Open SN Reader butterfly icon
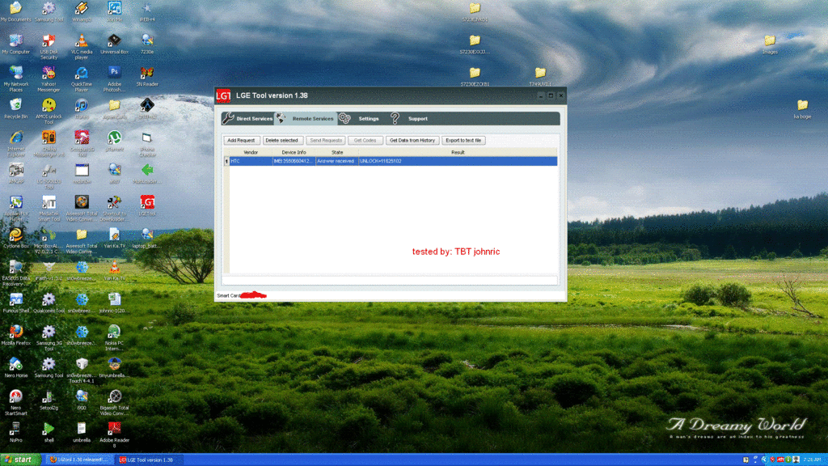 [x=147, y=77]
